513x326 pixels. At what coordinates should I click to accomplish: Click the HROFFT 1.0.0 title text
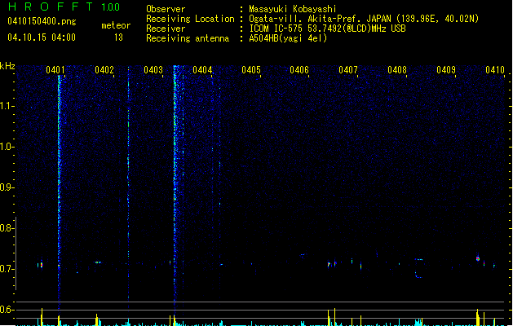pos(64,7)
